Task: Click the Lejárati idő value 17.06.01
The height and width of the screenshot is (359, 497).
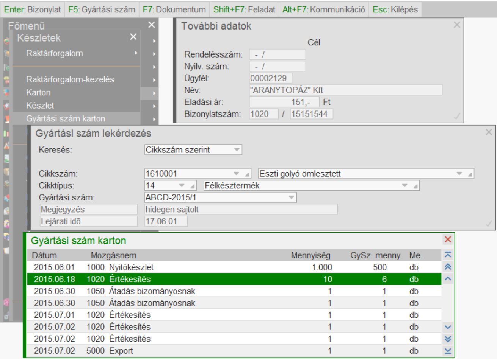Action: point(166,221)
